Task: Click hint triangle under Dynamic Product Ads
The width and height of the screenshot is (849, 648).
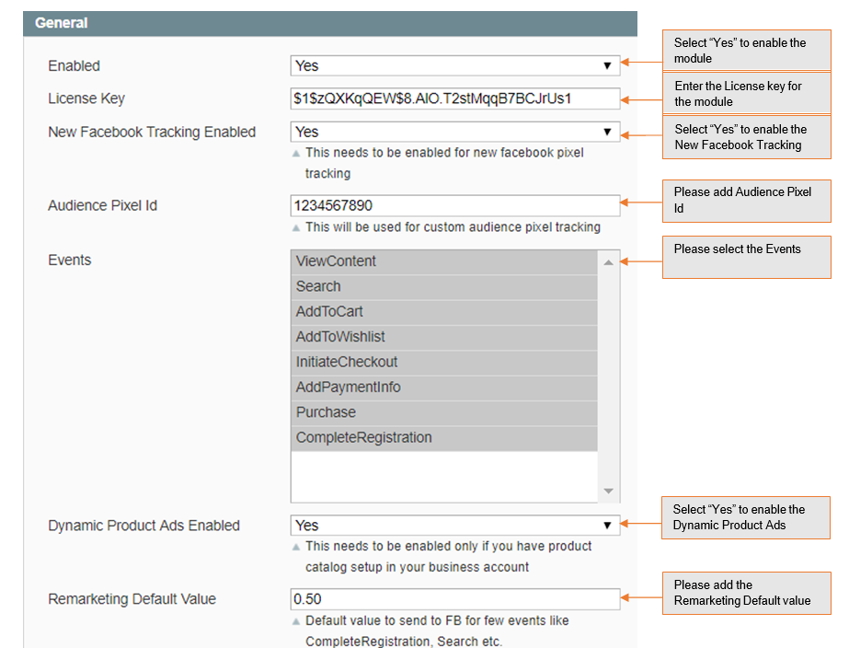Action: (295, 547)
